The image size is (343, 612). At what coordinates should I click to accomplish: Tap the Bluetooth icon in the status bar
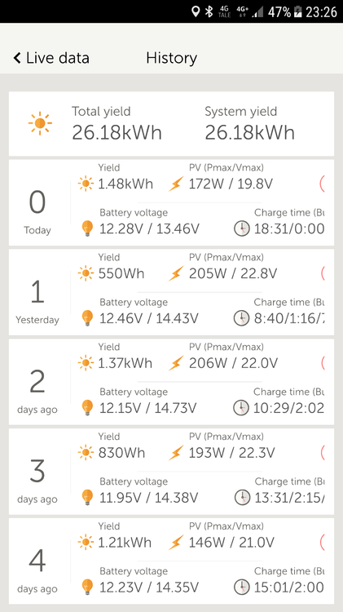click(x=209, y=11)
